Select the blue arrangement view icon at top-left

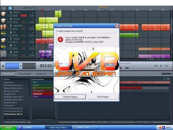pyautogui.click(x=10, y=8)
